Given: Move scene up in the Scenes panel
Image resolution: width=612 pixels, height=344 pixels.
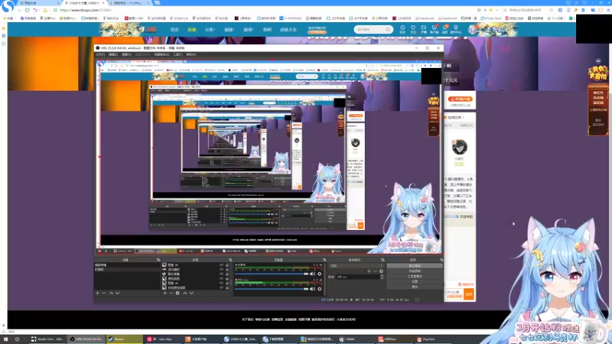Looking at the screenshot, I should (111, 293).
